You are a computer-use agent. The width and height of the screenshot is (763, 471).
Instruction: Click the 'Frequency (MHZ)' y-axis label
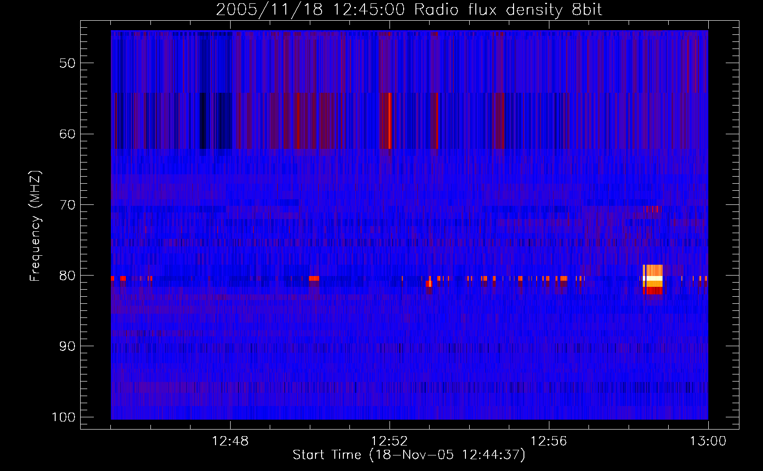point(35,226)
